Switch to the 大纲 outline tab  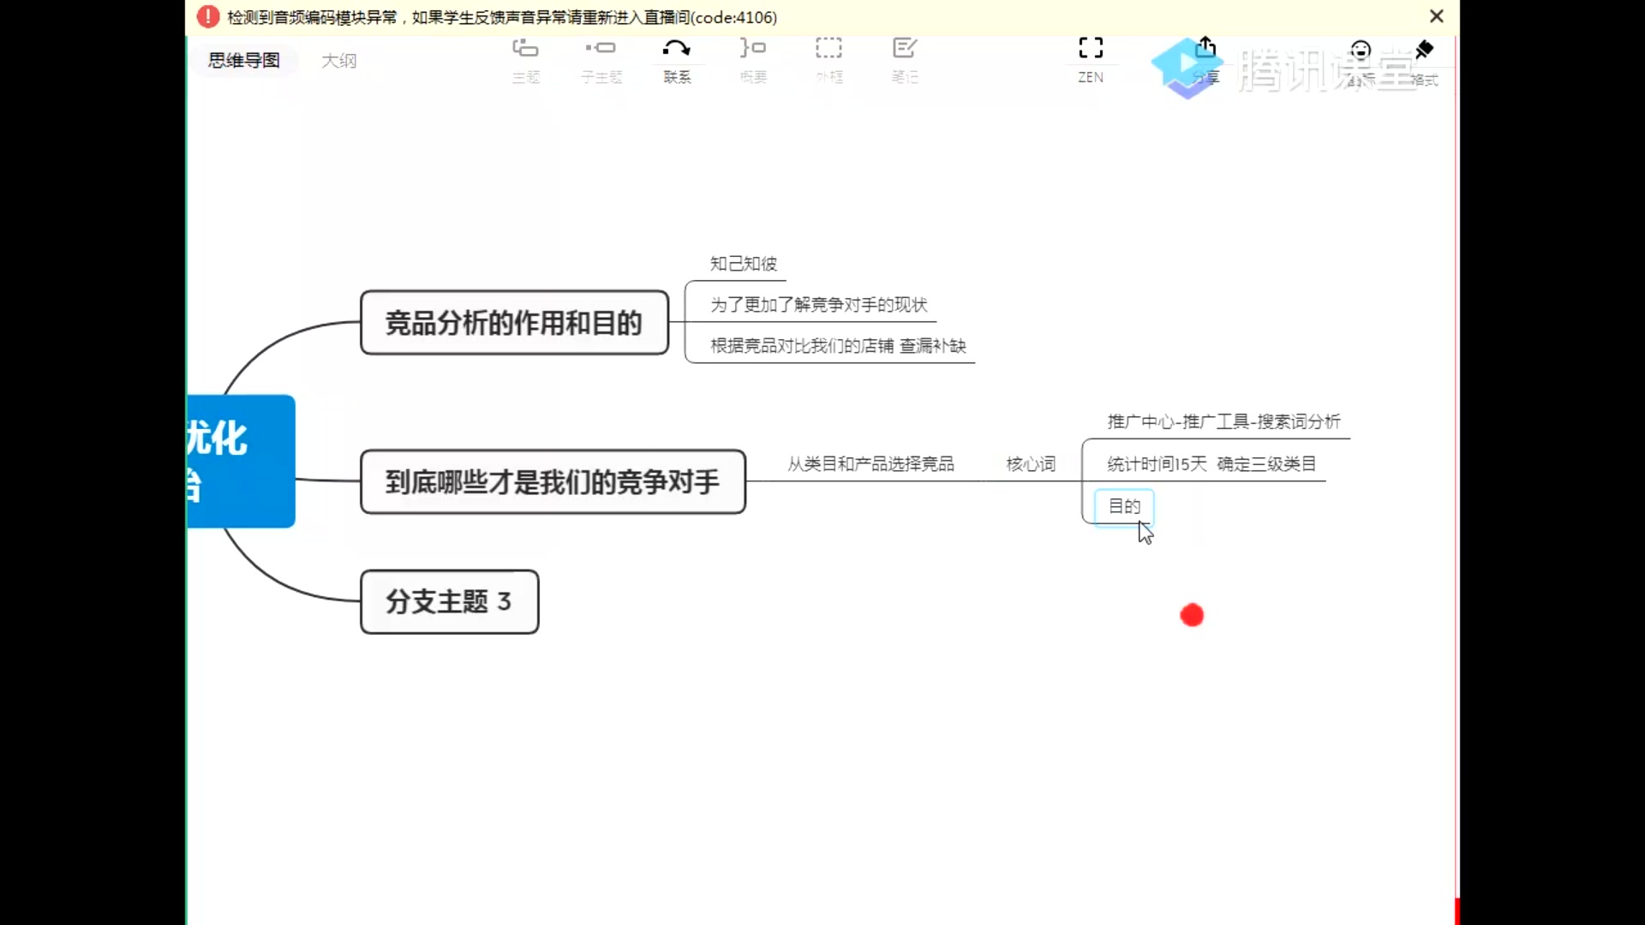coord(338,61)
